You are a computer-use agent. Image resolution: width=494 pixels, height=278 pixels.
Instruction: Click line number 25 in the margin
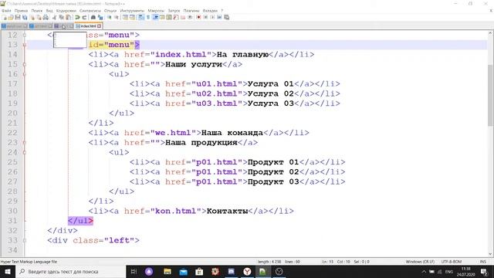click(12, 162)
